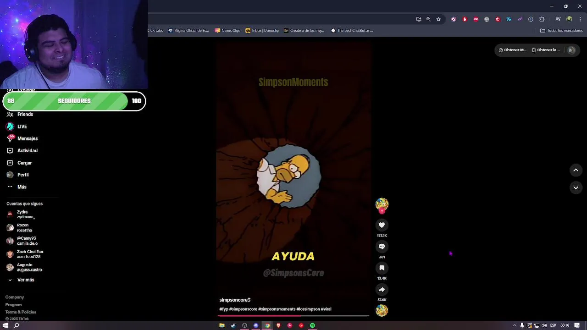Viewport: 587px width, 330px height.
Task: Open the #simpsoncore hashtag
Action: click(243, 309)
